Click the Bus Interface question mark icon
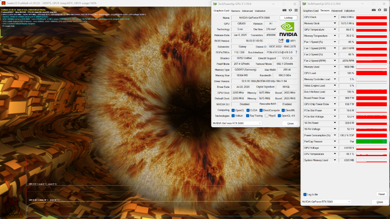The height and width of the screenshot is (219, 390). tap(296, 52)
